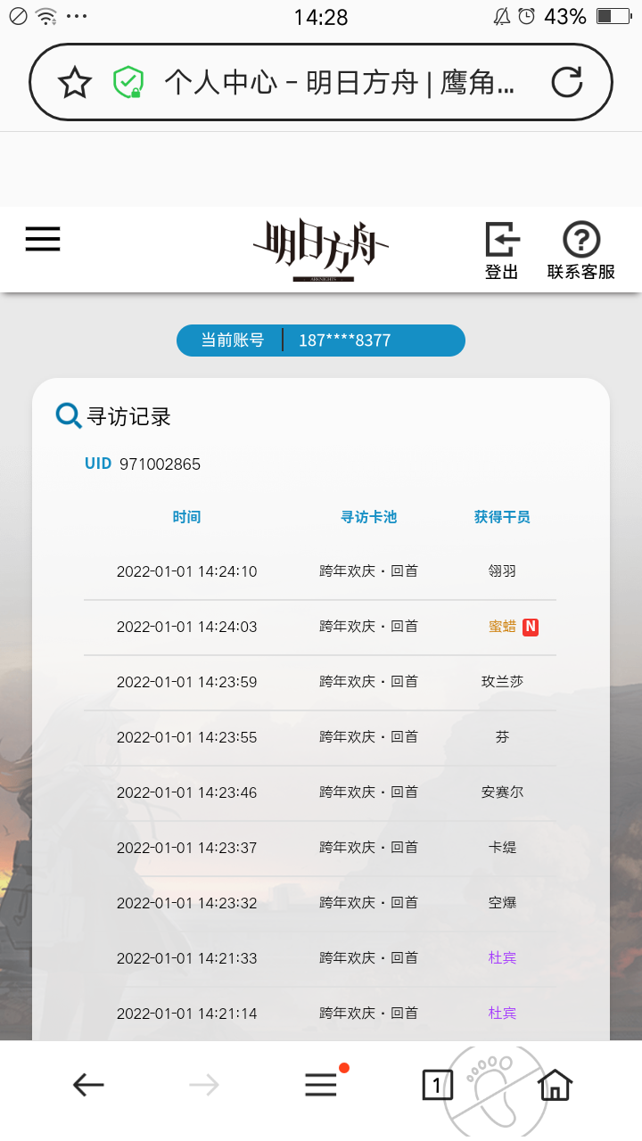
Task: Select 杜宾 in the 14:21:14 row
Action: 502,1014
